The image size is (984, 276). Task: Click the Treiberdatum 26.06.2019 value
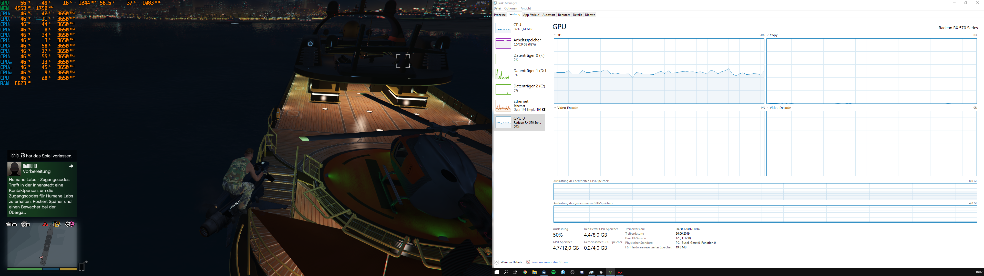point(683,234)
